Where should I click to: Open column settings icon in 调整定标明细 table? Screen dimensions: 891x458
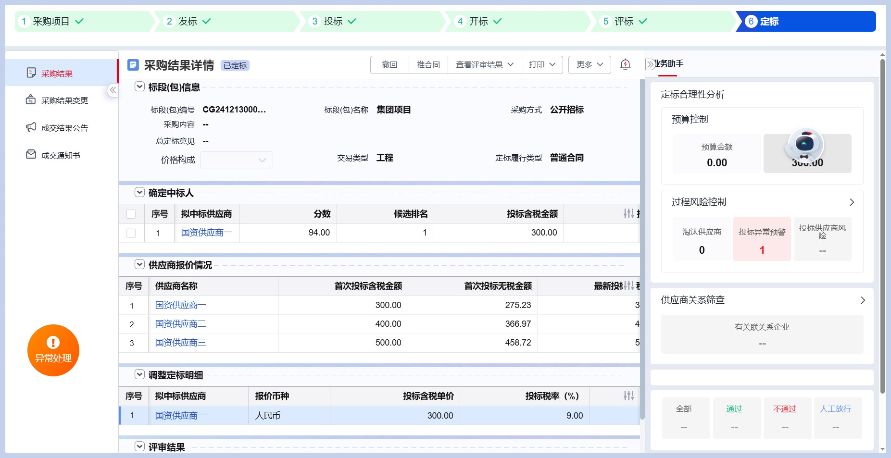[628, 396]
